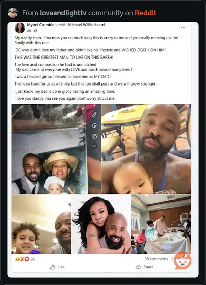The height and width of the screenshot is (285, 206).
Task: Open the photo of the curly-haired child
Action: pyautogui.click(x=41, y=224)
